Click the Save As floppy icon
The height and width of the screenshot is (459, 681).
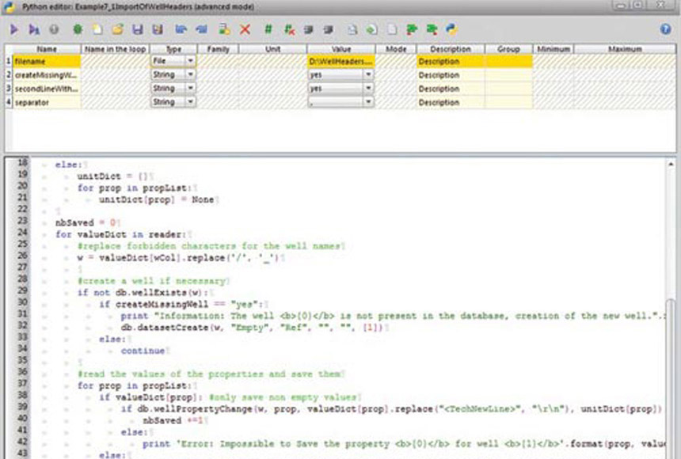pos(158,29)
